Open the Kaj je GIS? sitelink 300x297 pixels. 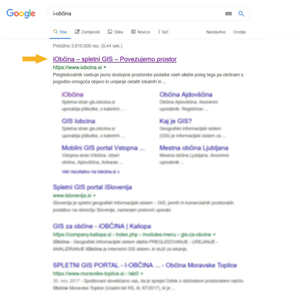[175, 121]
